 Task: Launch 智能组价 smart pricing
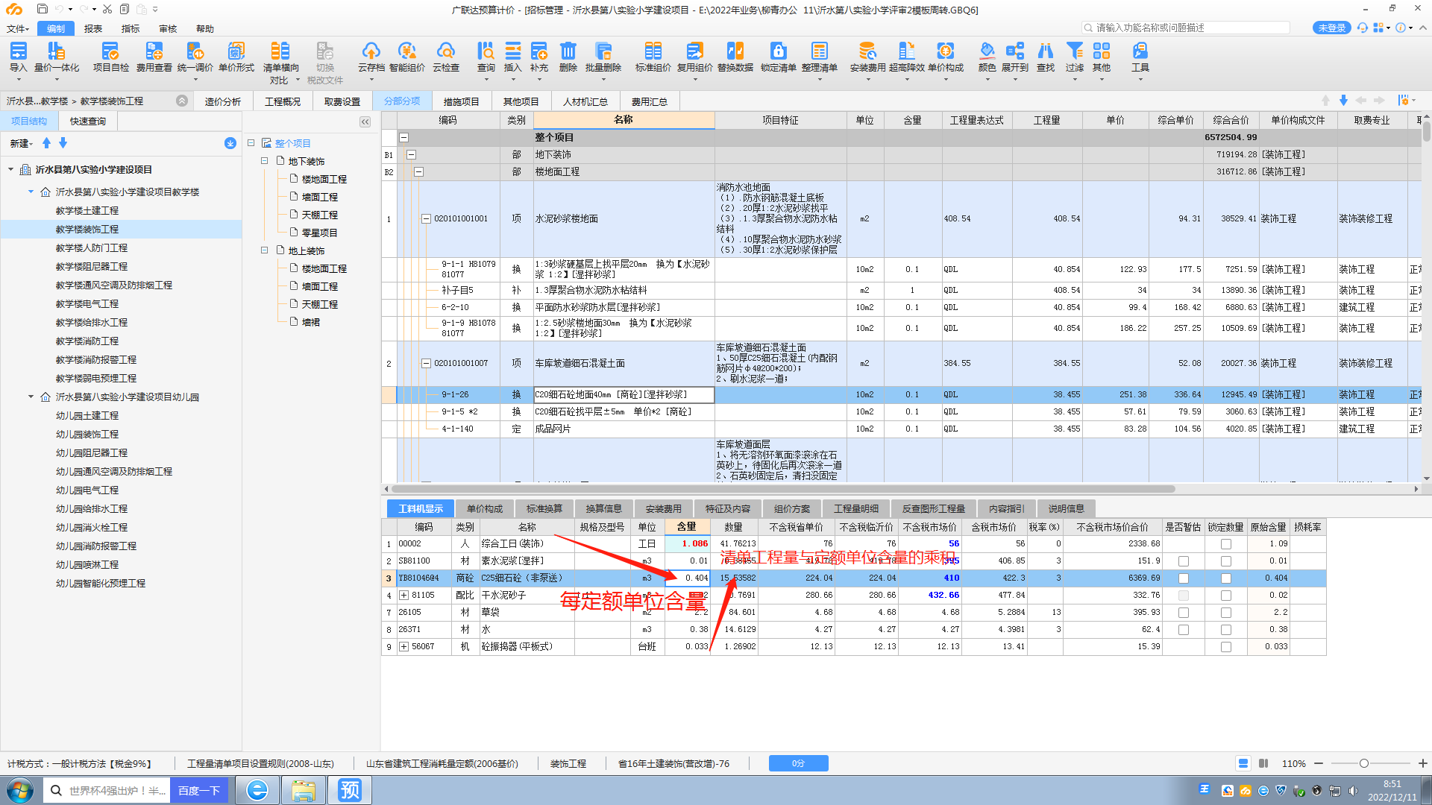[x=407, y=57]
